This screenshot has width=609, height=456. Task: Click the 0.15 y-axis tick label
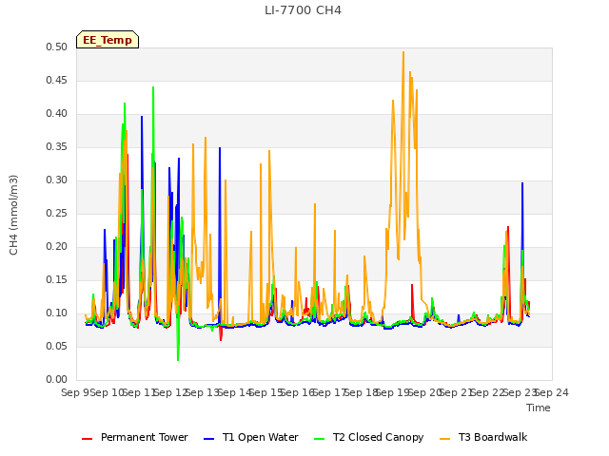57,280
